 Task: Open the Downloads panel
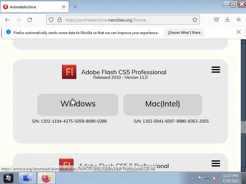(x=227, y=20)
